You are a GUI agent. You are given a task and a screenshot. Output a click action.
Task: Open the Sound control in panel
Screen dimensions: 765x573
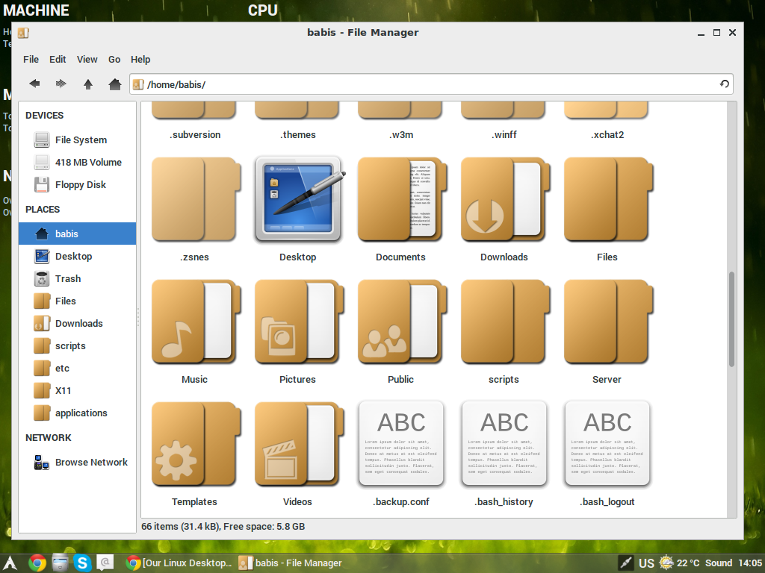719,563
